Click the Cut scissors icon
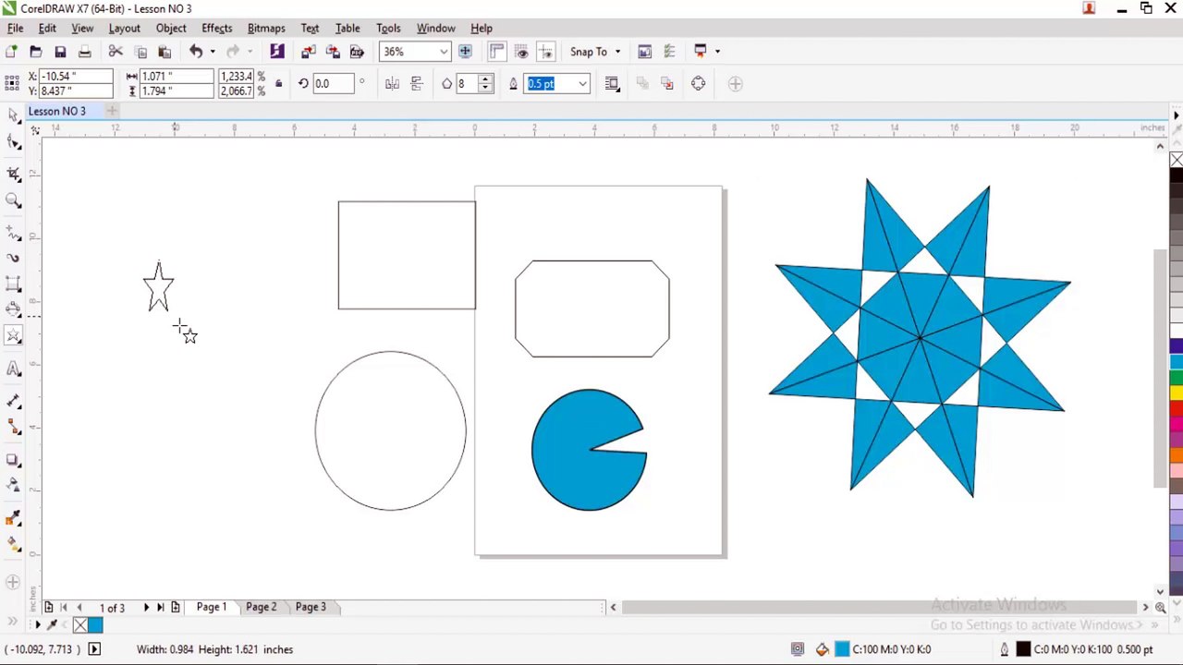1183x665 pixels. (116, 52)
